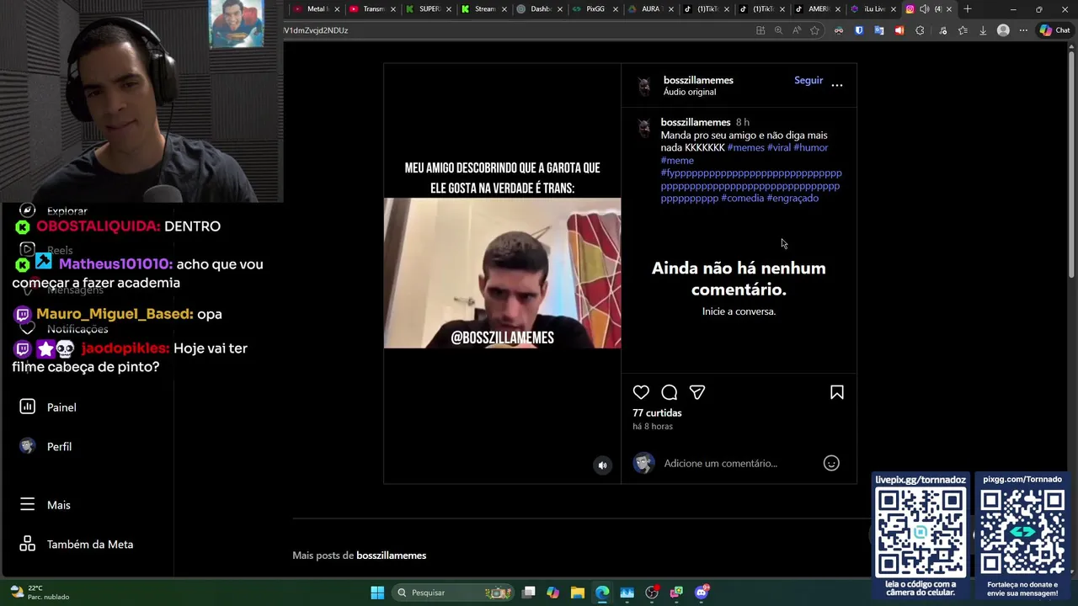1078x606 pixels.
Task: Click the browser address bar URL
Action: pos(316,30)
